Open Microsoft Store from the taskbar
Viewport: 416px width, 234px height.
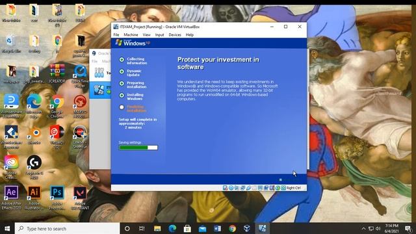pyautogui.click(x=187, y=228)
